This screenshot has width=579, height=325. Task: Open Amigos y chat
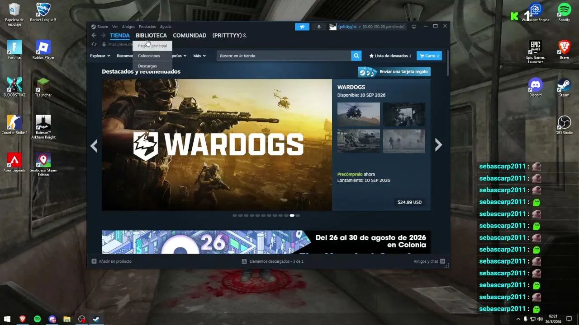click(429, 261)
